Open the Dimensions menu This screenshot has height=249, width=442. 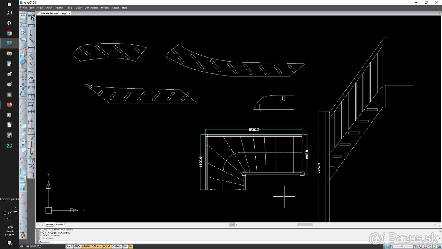pyautogui.click(x=91, y=8)
